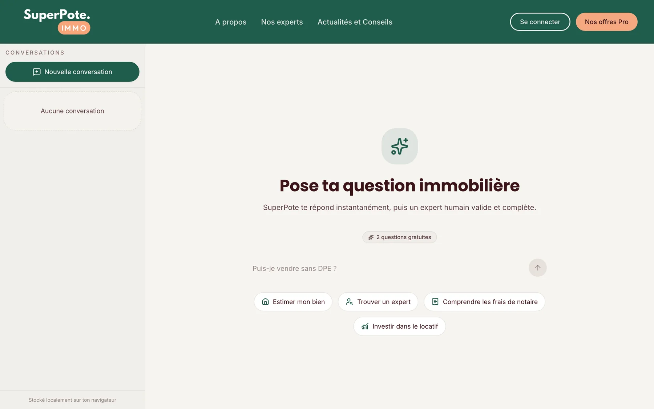Image resolution: width=654 pixels, height=409 pixels.
Task: Click the SuperPote IMMO logo
Action: [x=57, y=21]
